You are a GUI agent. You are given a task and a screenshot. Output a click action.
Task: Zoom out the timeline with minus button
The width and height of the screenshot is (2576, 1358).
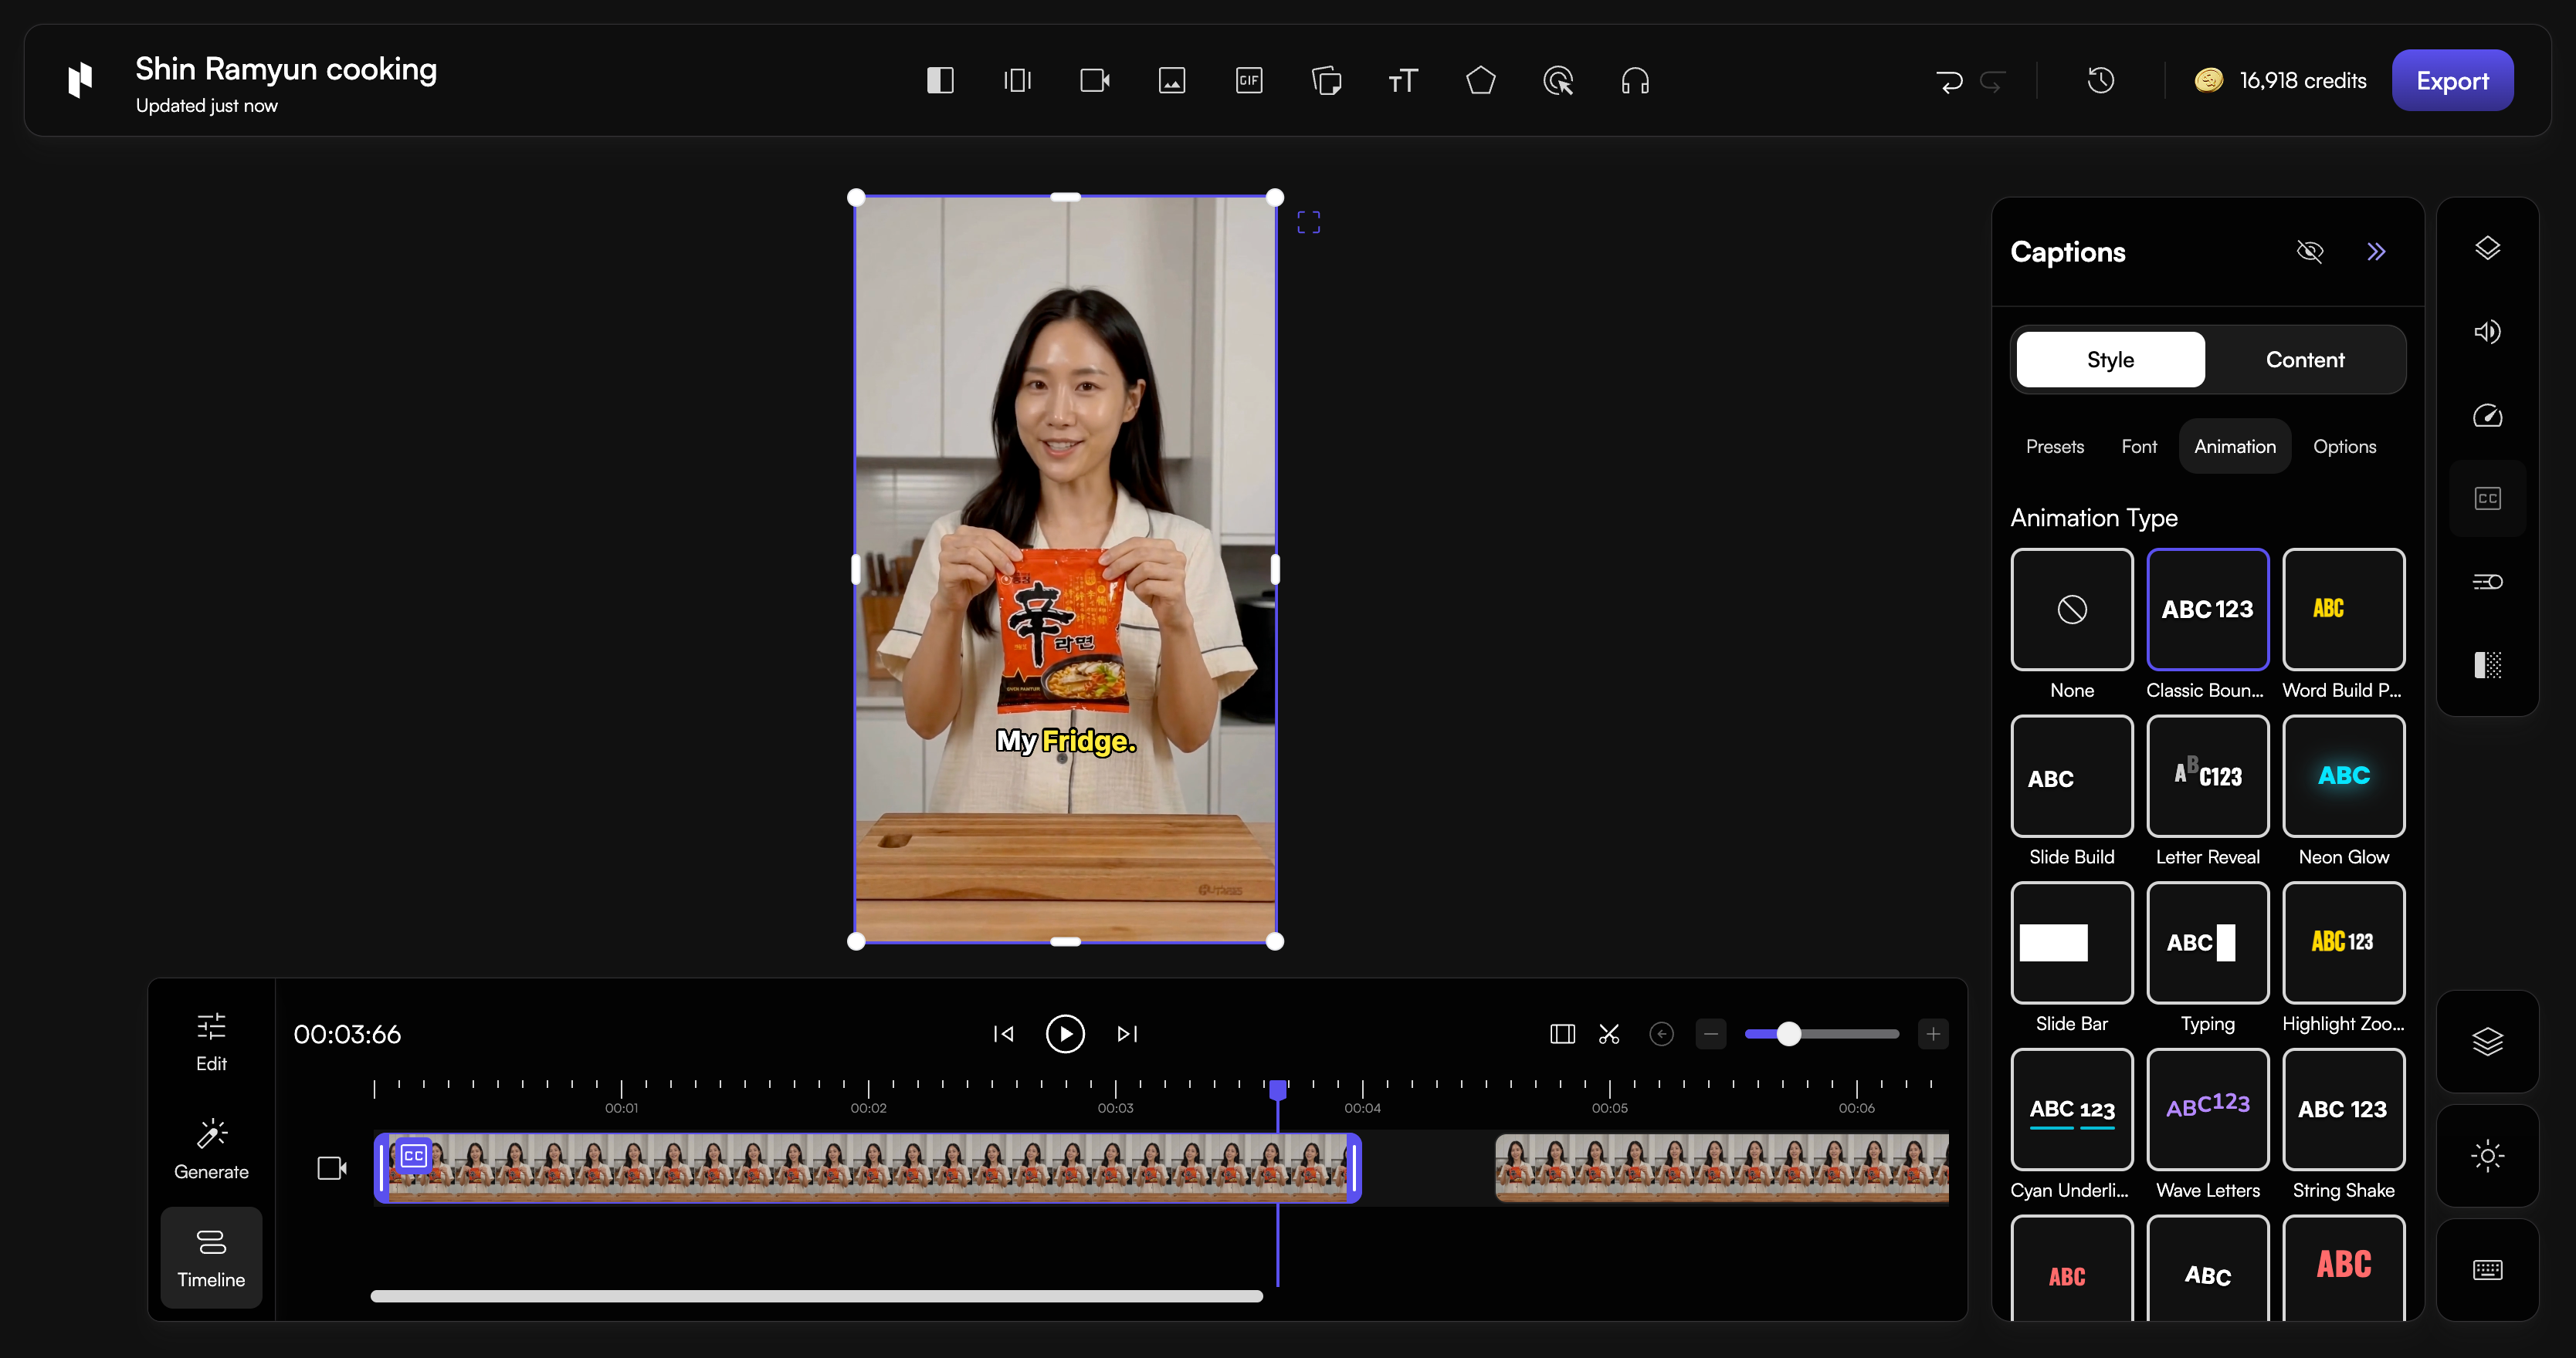tap(1711, 1033)
